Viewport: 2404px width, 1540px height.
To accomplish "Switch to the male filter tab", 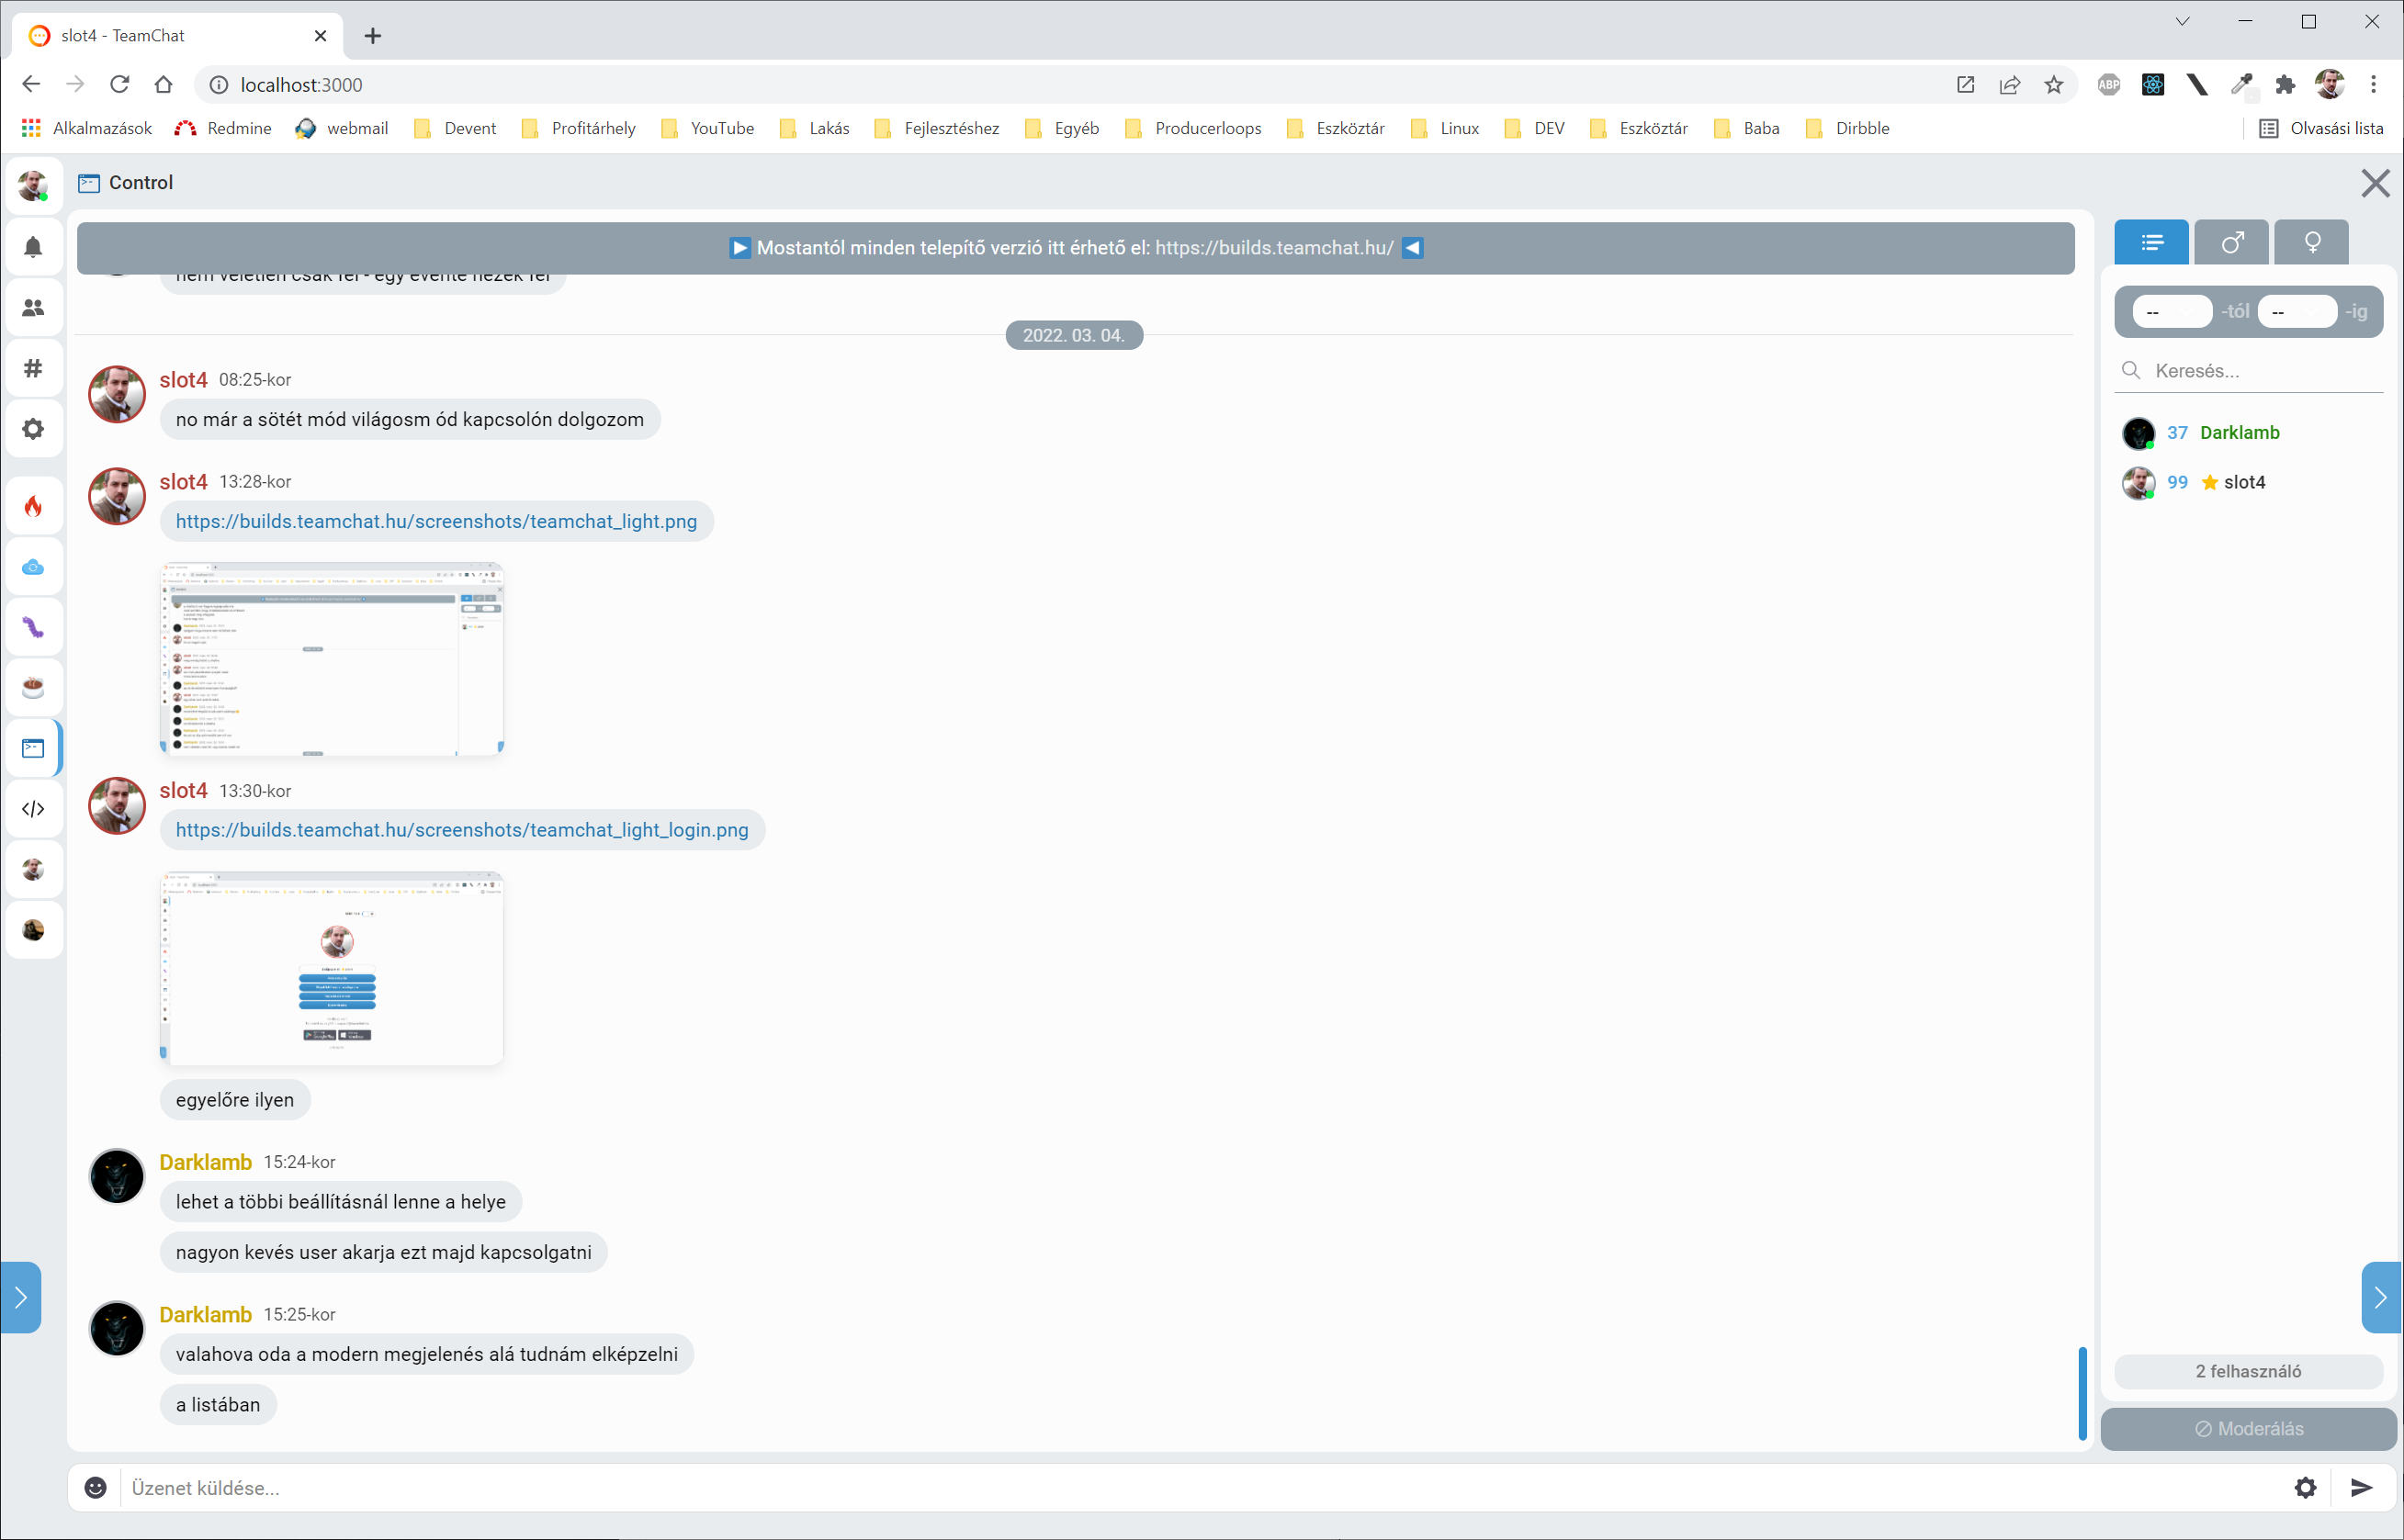I will tap(2231, 242).
